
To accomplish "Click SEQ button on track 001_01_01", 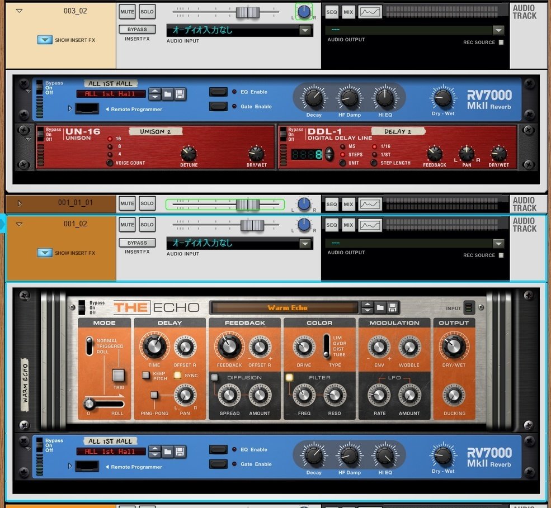I will click(332, 204).
